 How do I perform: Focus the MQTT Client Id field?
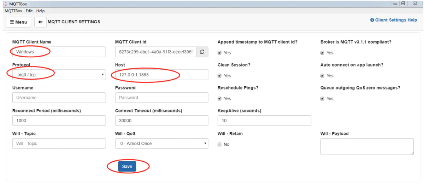[x=156, y=52]
